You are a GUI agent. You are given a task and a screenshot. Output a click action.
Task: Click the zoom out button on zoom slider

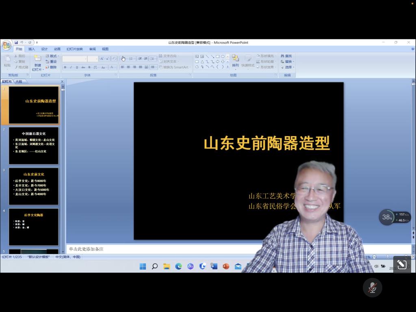pyautogui.click(x=374, y=257)
